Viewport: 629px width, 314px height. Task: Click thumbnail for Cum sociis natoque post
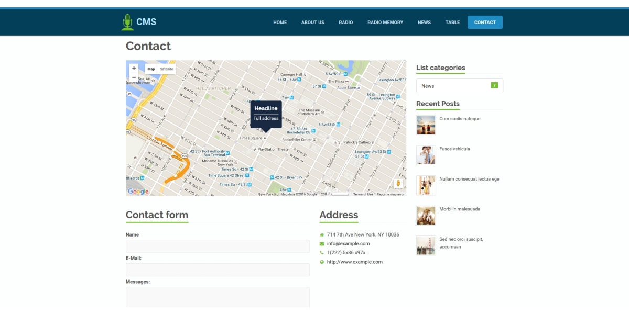426,125
